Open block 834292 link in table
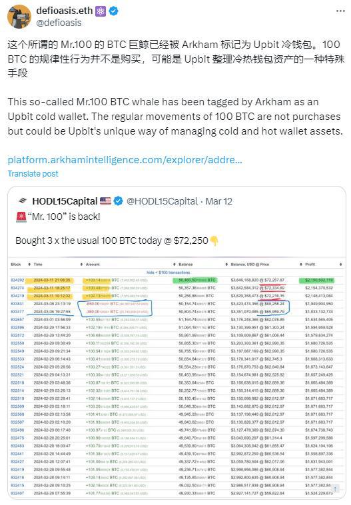Screen dimensions: 351x505 [17, 280]
